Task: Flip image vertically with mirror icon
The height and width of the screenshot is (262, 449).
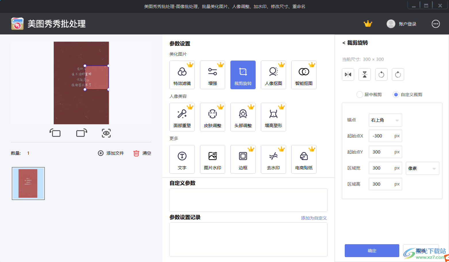Action: pyautogui.click(x=365, y=75)
